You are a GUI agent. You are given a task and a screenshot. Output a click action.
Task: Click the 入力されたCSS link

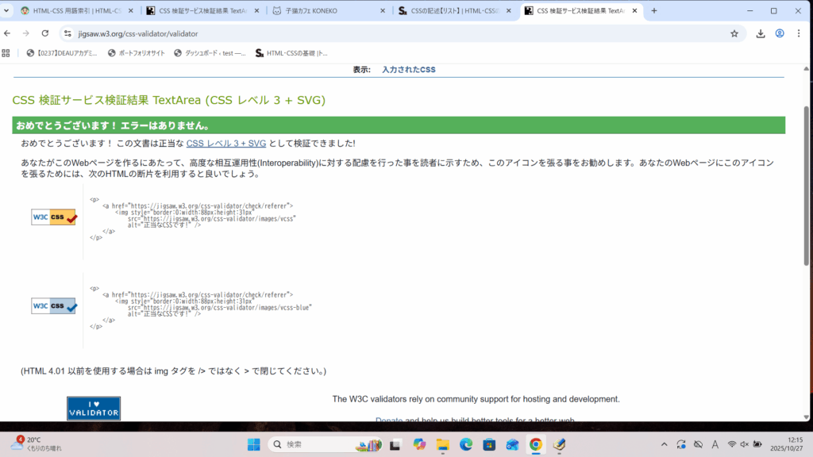[x=408, y=70]
